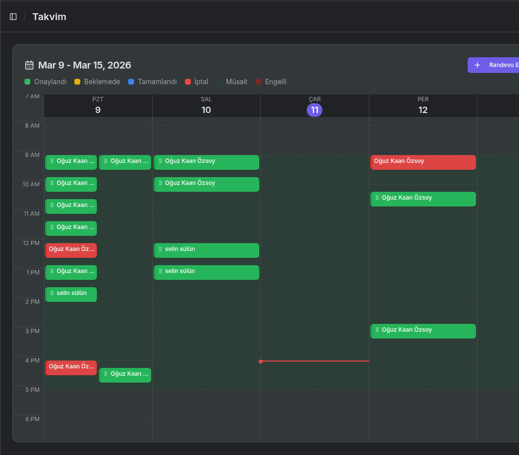Toggle the sidebar panel icon in the header
The width and height of the screenshot is (519, 455).
[13, 16]
